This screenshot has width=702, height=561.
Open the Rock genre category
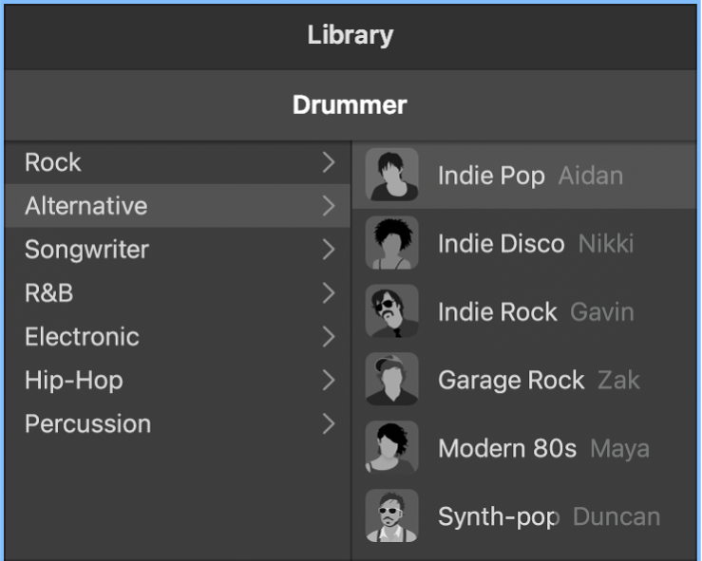pos(178,162)
